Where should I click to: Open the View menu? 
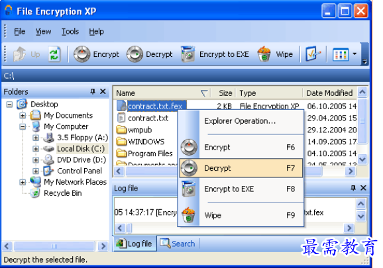pos(43,32)
